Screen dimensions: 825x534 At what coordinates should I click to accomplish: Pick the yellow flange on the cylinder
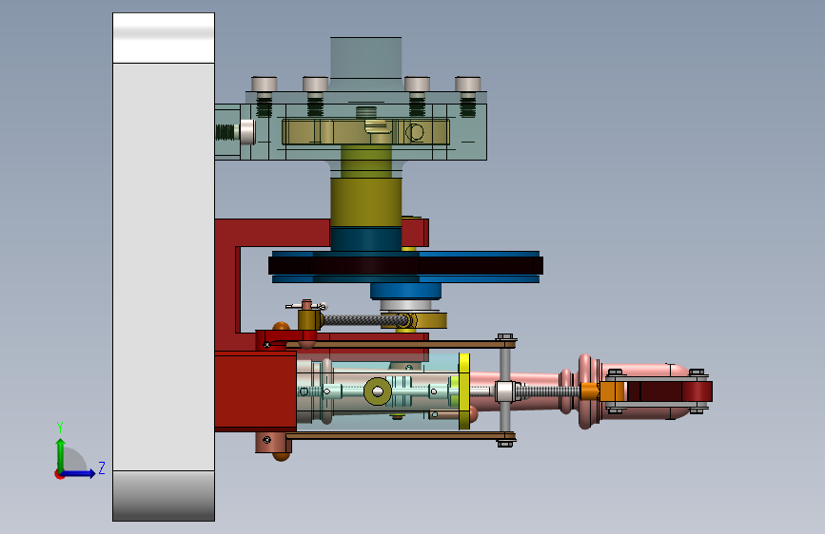click(464, 391)
